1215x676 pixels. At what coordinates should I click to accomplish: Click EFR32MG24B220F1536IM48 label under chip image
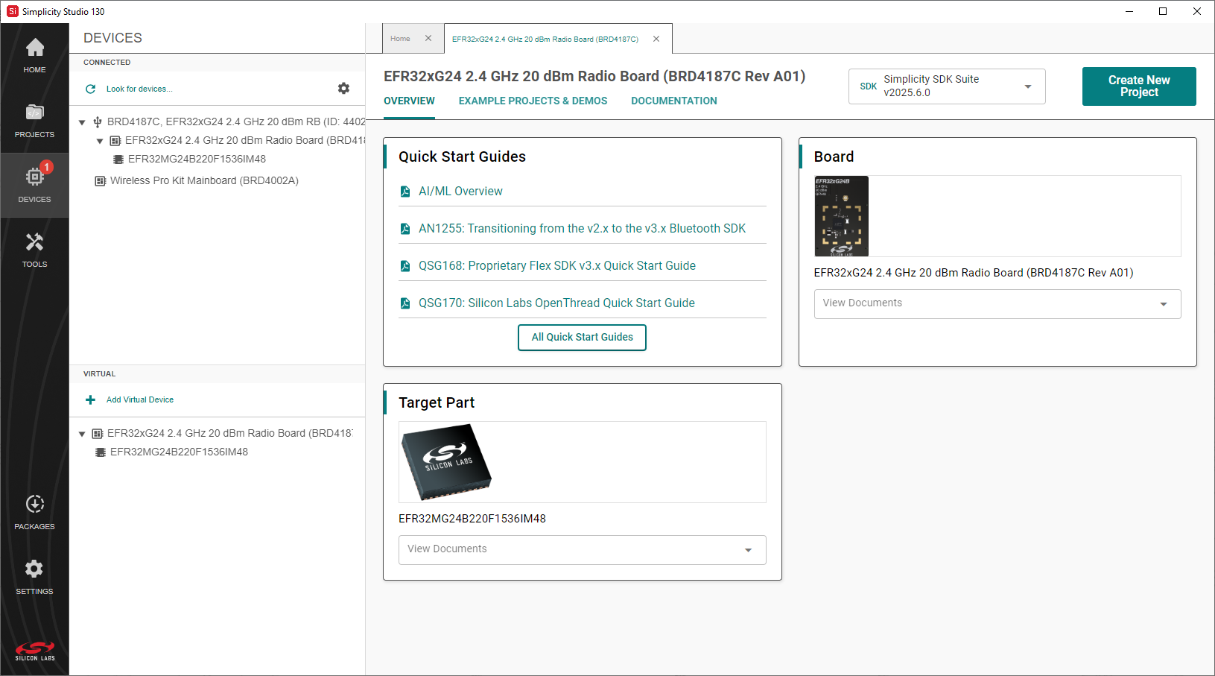pos(472,519)
